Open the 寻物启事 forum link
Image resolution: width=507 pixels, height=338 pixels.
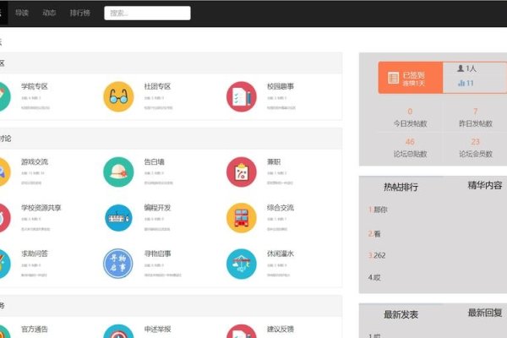click(157, 253)
